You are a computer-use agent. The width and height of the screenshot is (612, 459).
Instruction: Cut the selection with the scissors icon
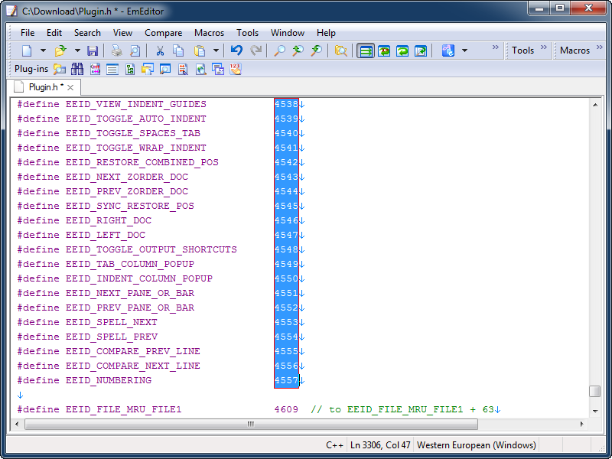pos(160,50)
